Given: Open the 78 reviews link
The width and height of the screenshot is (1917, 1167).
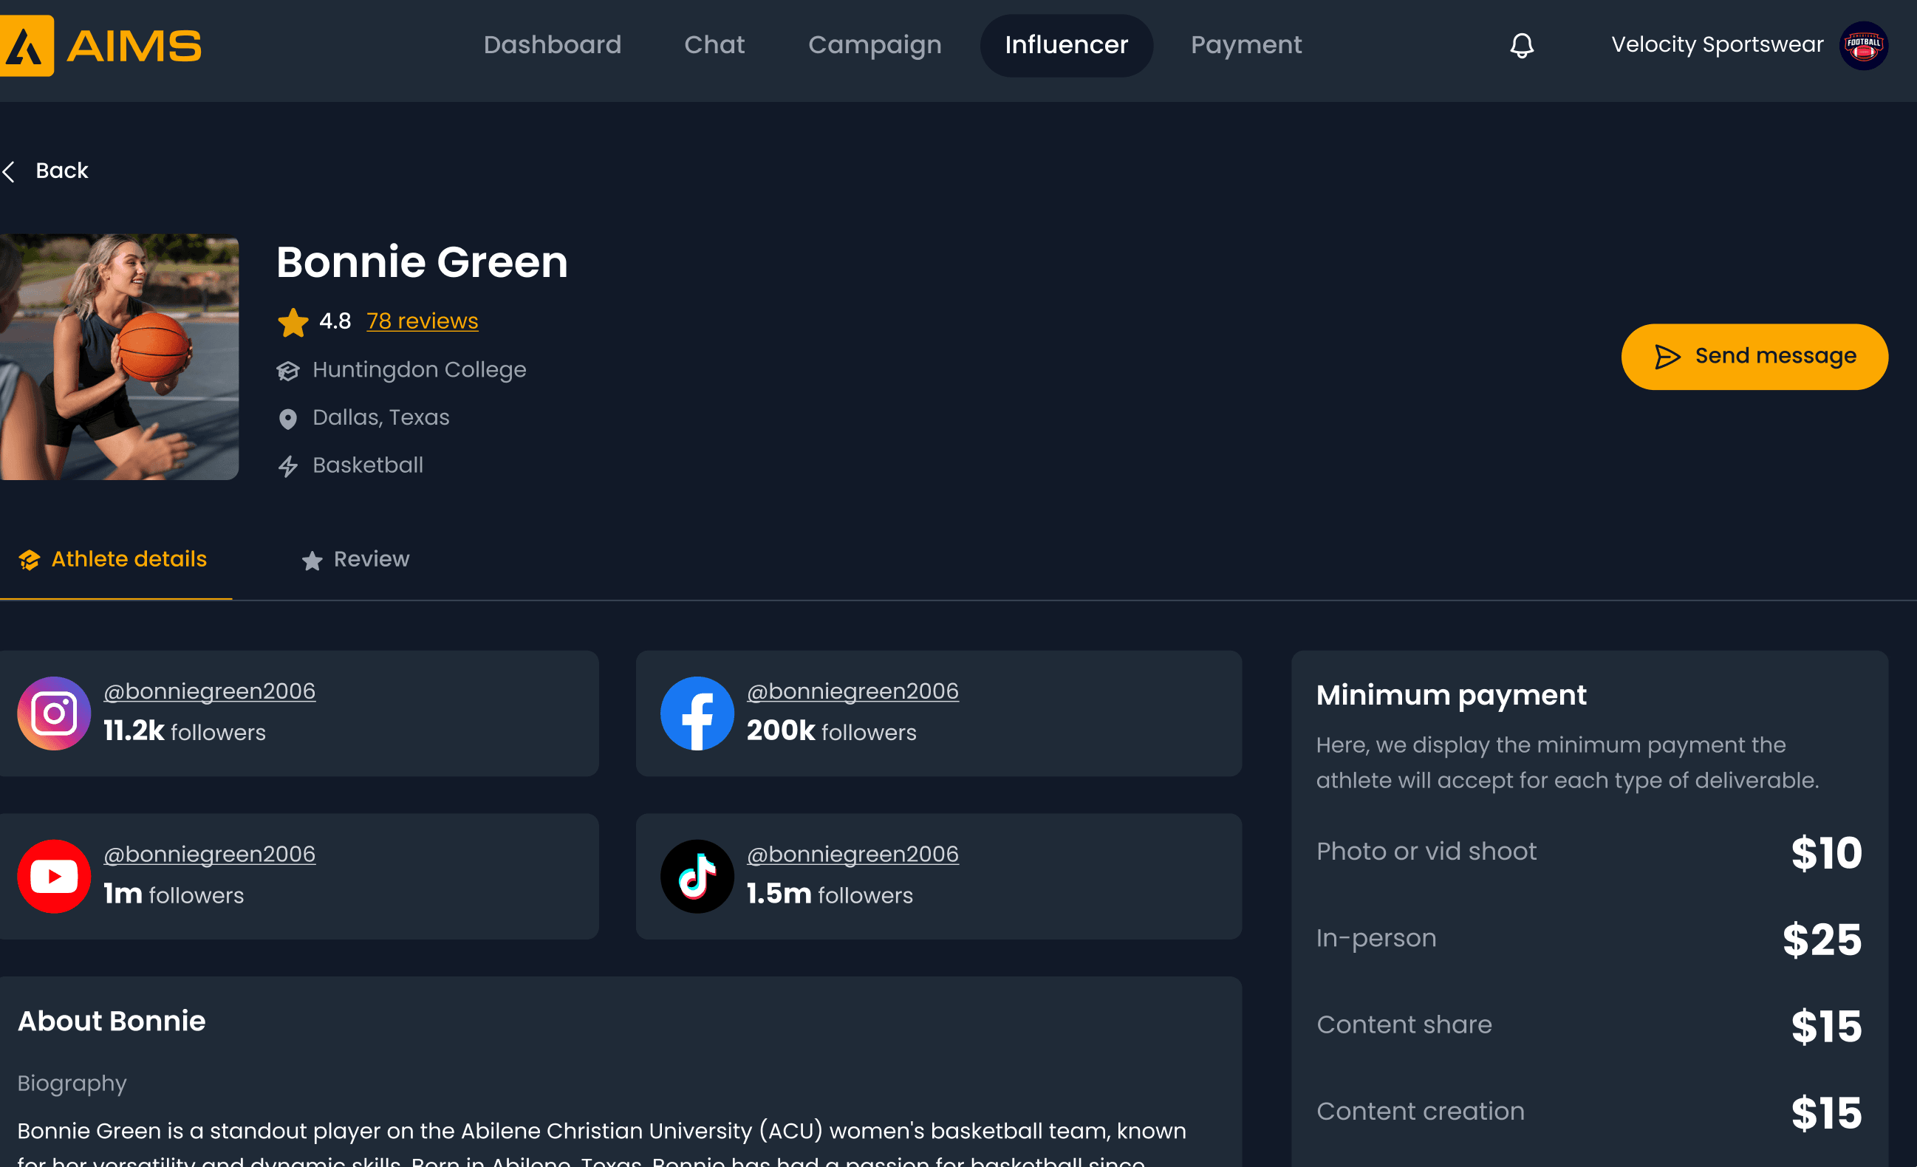Looking at the screenshot, I should 422,321.
